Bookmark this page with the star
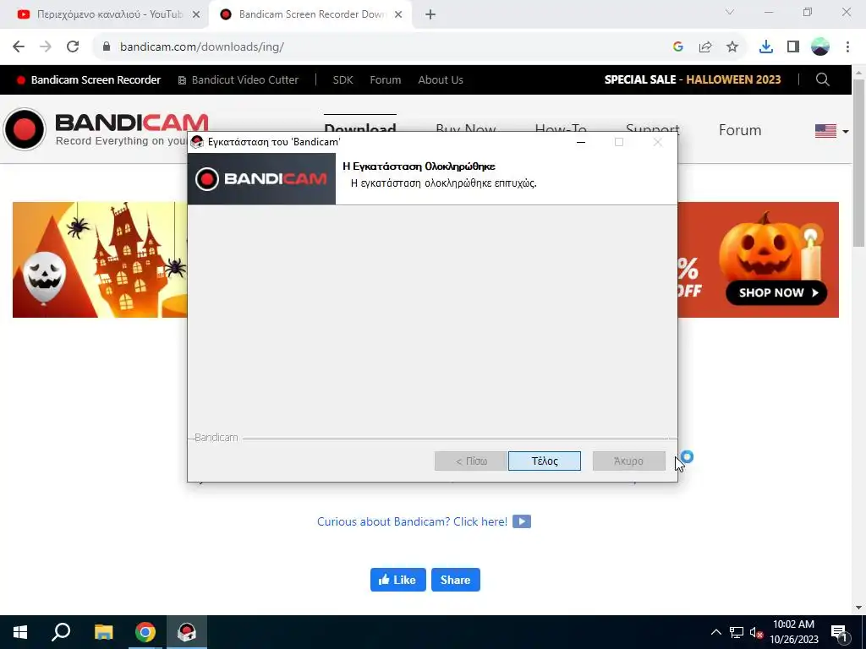 732,47
